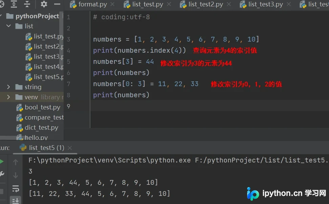The height and width of the screenshot is (204, 329).
Task: Click the python.exe path in Run output
Action: (x=110, y=160)
